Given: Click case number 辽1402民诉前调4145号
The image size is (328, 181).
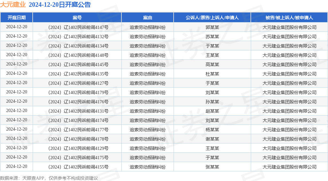Looking at the screenshot, I should coord(86,65).
